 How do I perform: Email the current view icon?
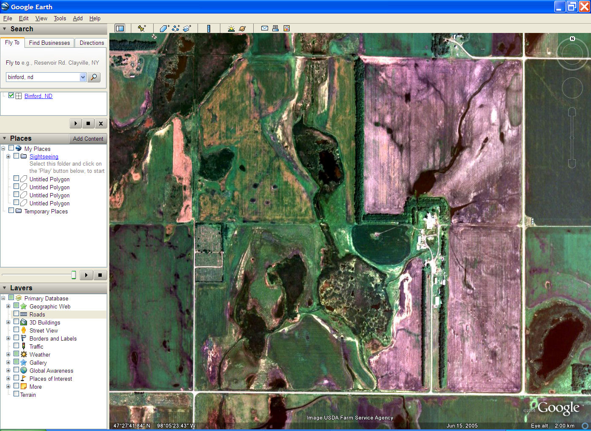pyautogui.click(x=265, y=28)
